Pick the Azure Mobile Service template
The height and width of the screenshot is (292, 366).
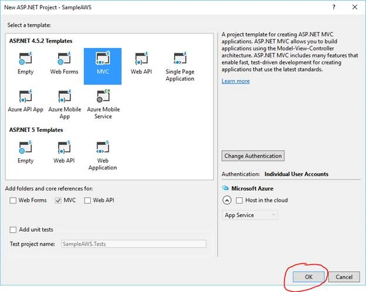[103, 105]
